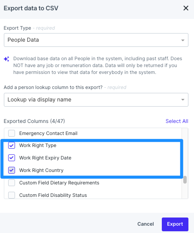Click the columns list scrollbar thumb
The image size is (194, 233).
pyautogui.click(x=185, y=180)
